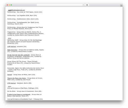
Task: Click the reload icon in the address bar
Action: pyautogui.click(x=83, y=5)
